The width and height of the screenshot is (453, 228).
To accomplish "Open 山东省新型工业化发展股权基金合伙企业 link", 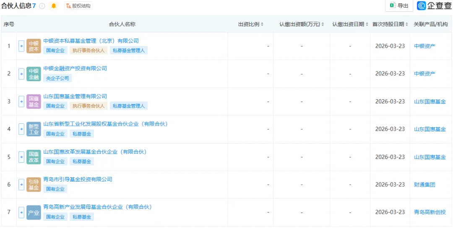I will 106,124.
